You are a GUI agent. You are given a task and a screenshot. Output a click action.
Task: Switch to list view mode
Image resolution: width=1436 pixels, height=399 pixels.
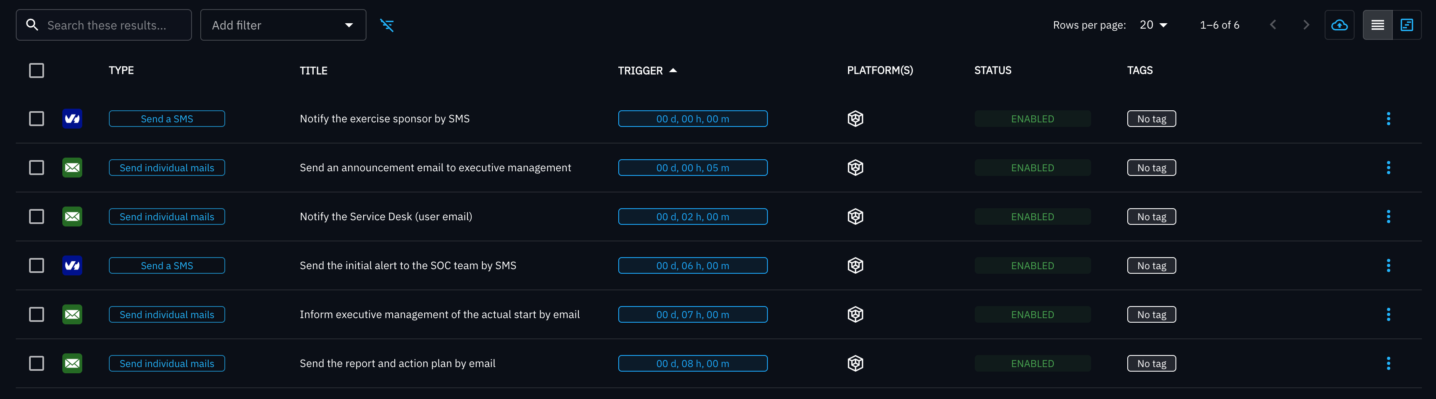pos(1377,25)
